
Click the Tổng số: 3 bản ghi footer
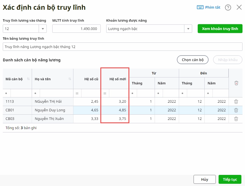(21, 128)
